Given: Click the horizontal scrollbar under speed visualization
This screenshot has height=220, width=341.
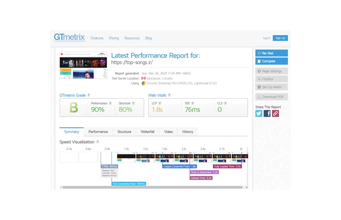Looking at the screenshot, I should [152, 187].
